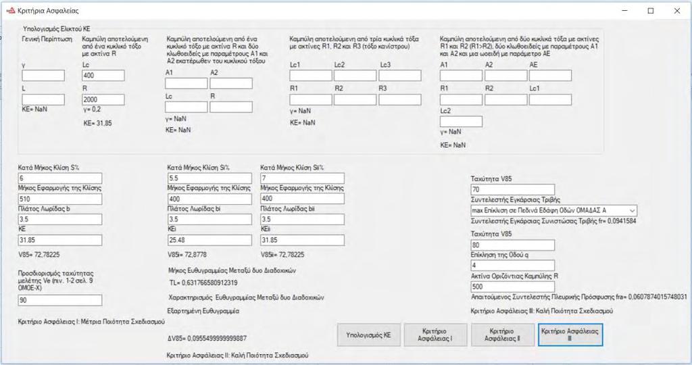Edit Επίκληση της Οδού q field
This screenshot has width=692, height=365.
point(513,265)
